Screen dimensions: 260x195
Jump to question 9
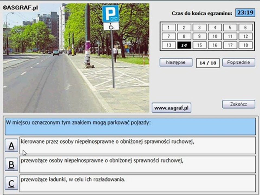(200, 36)
